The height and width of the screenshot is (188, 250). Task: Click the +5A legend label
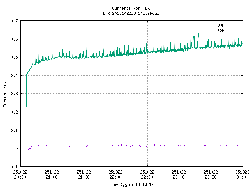click(221, 29)
